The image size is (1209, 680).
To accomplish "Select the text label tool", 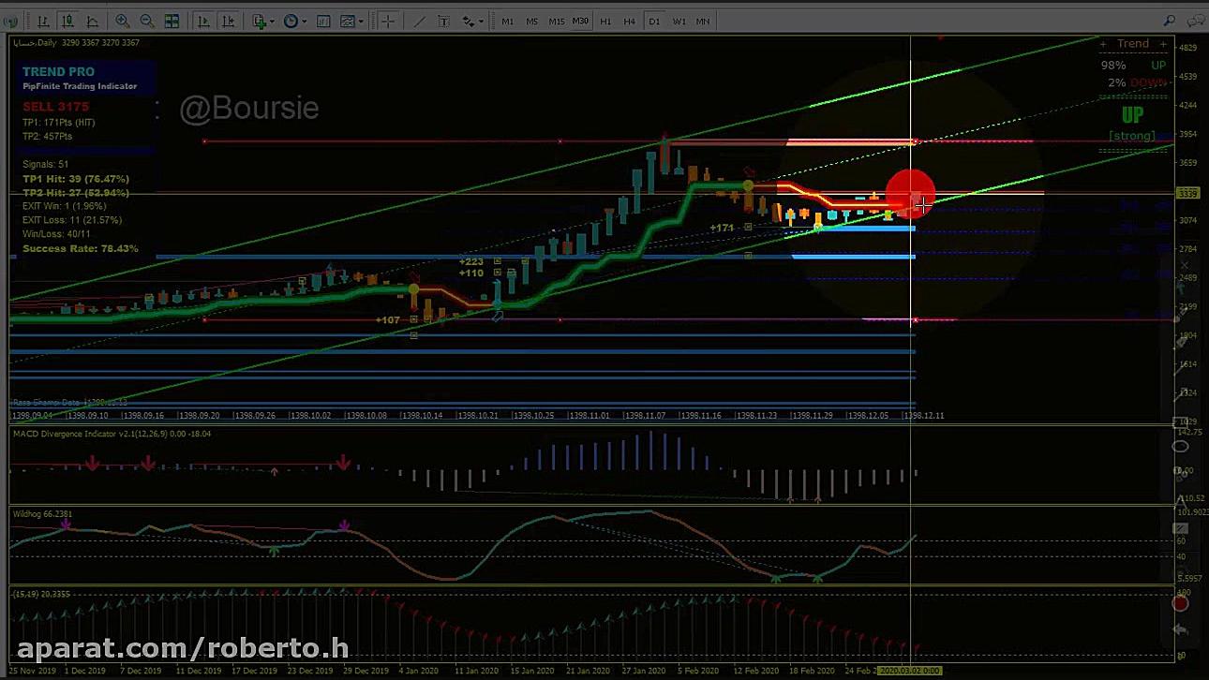I will (443, 21).
